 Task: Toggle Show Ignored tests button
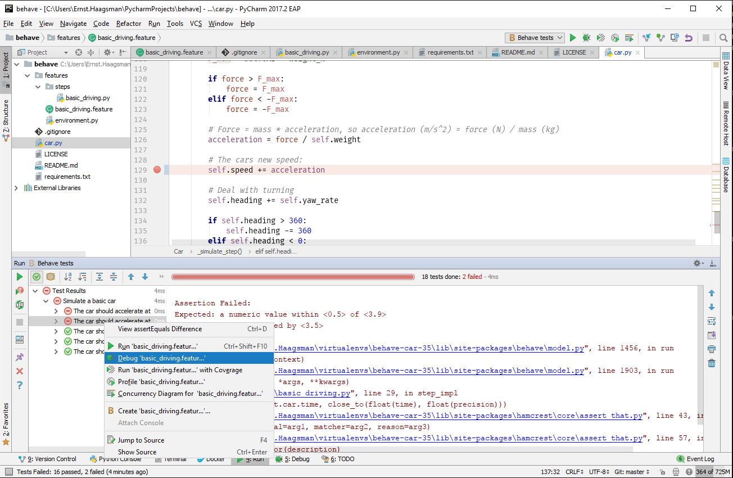coord(51,277)
